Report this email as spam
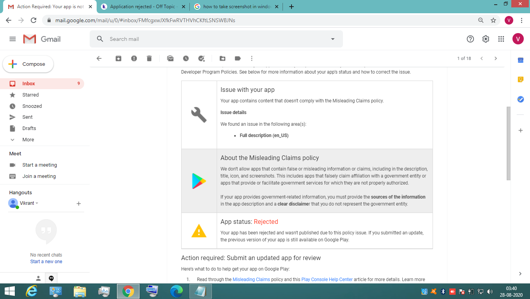 coord(134,58)
